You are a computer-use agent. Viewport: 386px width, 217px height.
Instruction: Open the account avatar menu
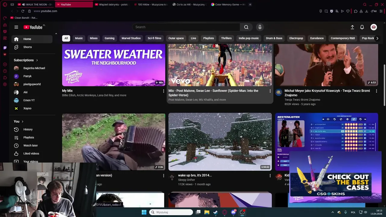click(x=374, y=27)
